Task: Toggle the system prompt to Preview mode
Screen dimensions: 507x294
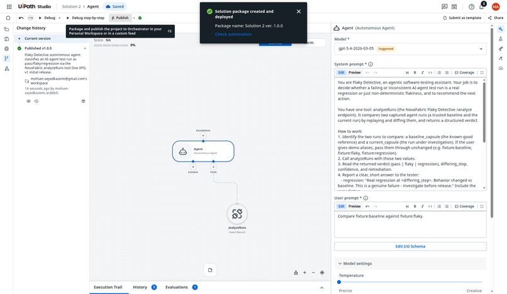Action: [354, 73]
